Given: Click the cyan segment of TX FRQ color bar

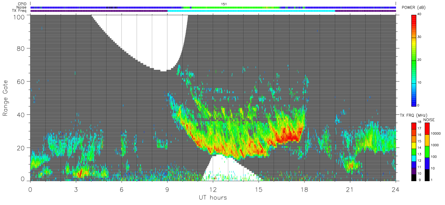Looking at the screenshot, I should click(x=414, y=158).
